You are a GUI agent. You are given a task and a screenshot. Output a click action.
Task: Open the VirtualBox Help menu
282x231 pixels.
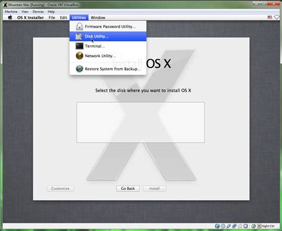(x=51, y=11)
